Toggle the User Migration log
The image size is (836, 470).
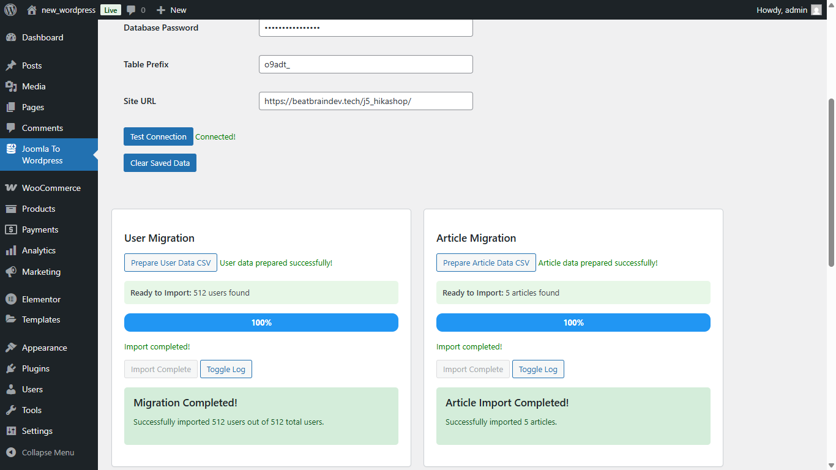click(x=226, y=369)
